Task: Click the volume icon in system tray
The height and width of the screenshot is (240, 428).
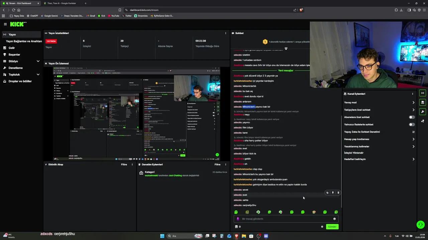Action: click(x=407, y=236)
